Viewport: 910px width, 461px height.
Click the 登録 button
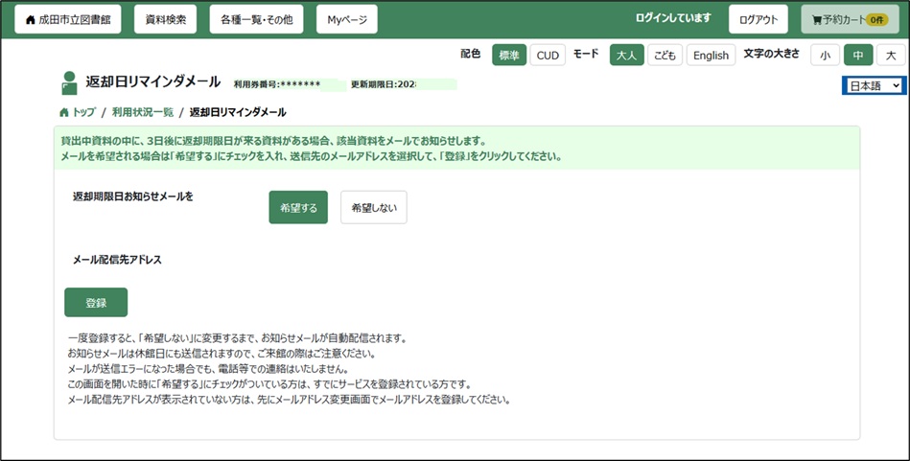pyautogui.click(x=96, y=303)
